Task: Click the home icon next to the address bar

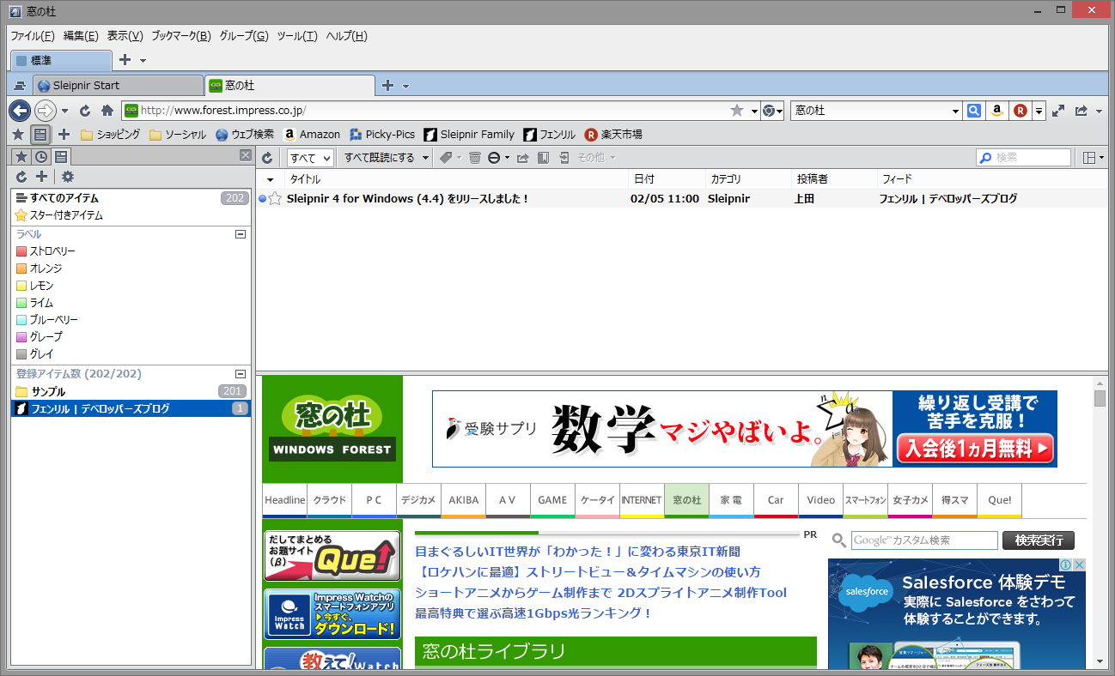Action: click(x=105, y=111)
